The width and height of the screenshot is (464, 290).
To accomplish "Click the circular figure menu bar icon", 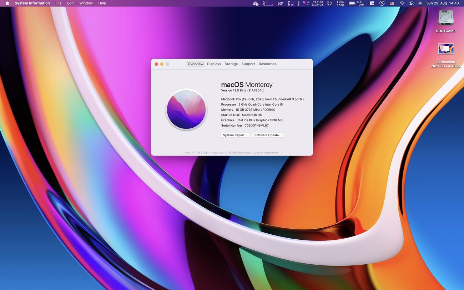I will [382, 3].
